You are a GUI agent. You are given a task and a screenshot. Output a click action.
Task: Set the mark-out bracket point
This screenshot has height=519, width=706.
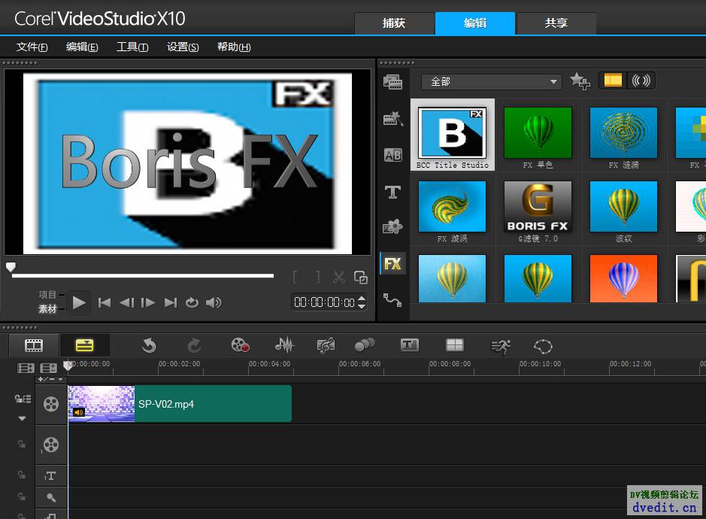point(317,277)
